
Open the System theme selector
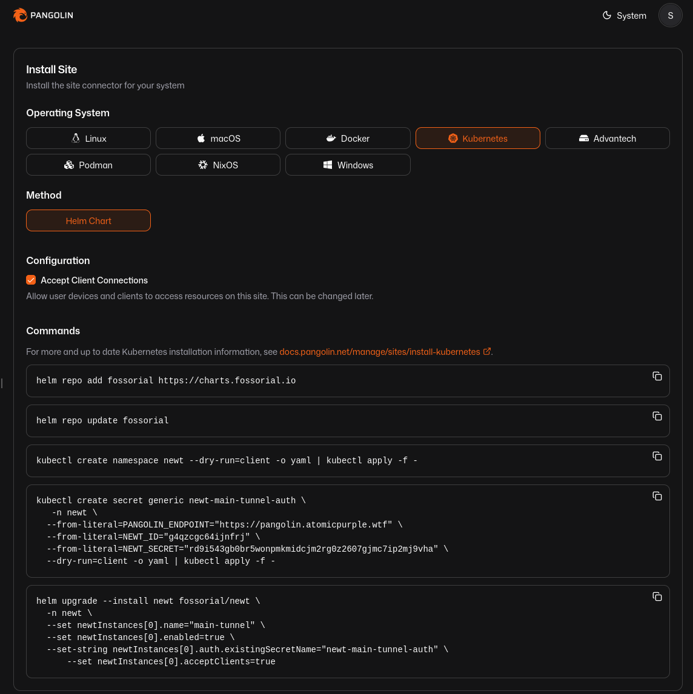point(625,16)
